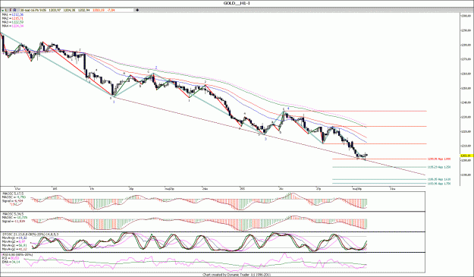Click the Dynamic Trader copyright text at bottom
Image resolution: width=474 pixels, height=277 pixels.
pos(237,275)
